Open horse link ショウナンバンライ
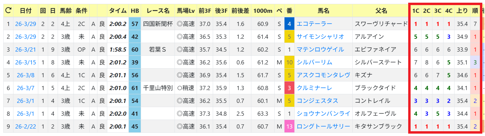485x136 pixels. click(323, 114)
